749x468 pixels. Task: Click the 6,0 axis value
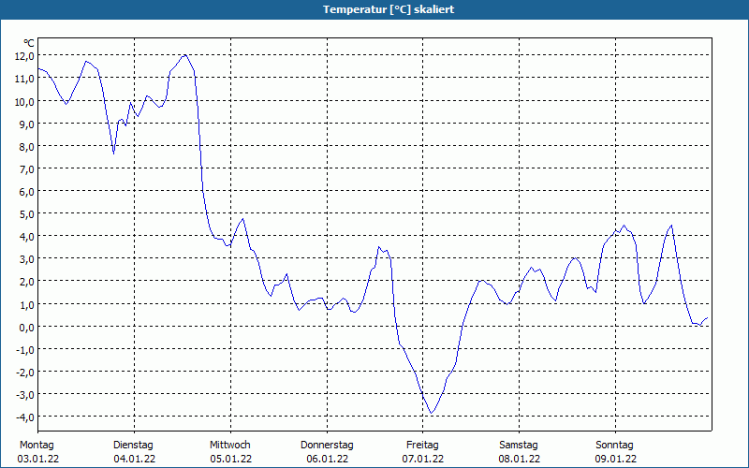(x=27, y=192)
